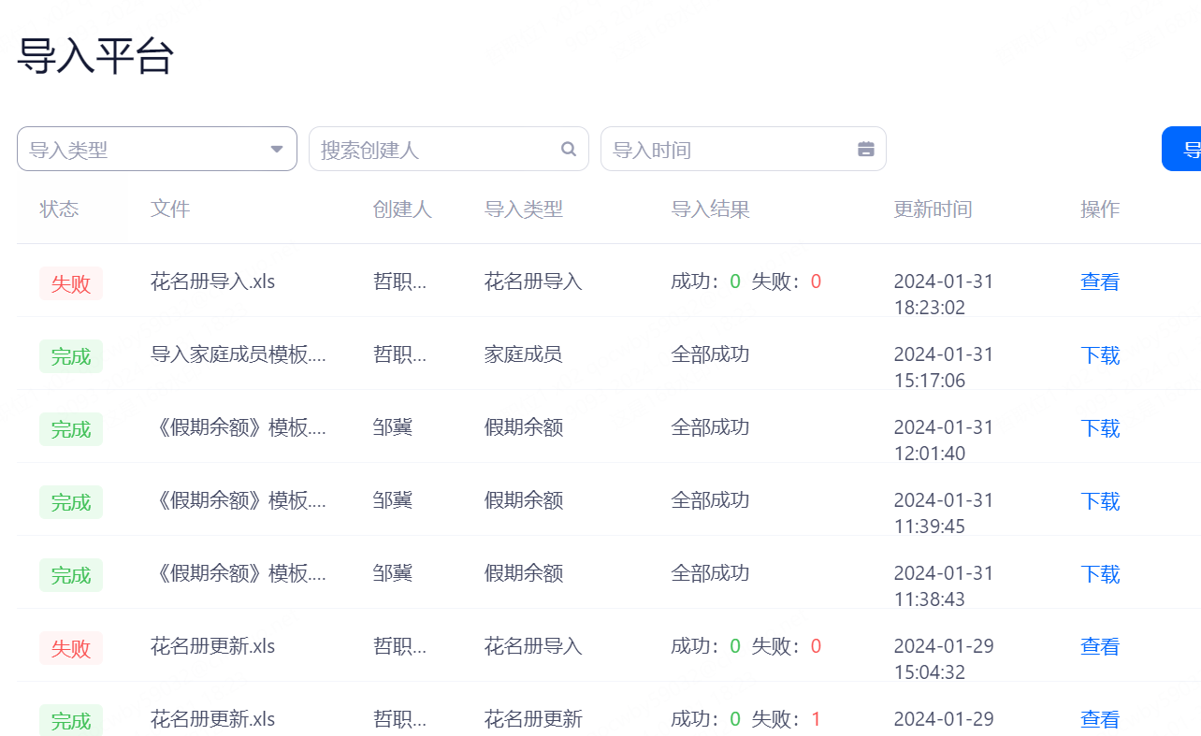Click the timestamp 2024-01-29 15:04:32
1201x736 pixels.
coord(944,659)
